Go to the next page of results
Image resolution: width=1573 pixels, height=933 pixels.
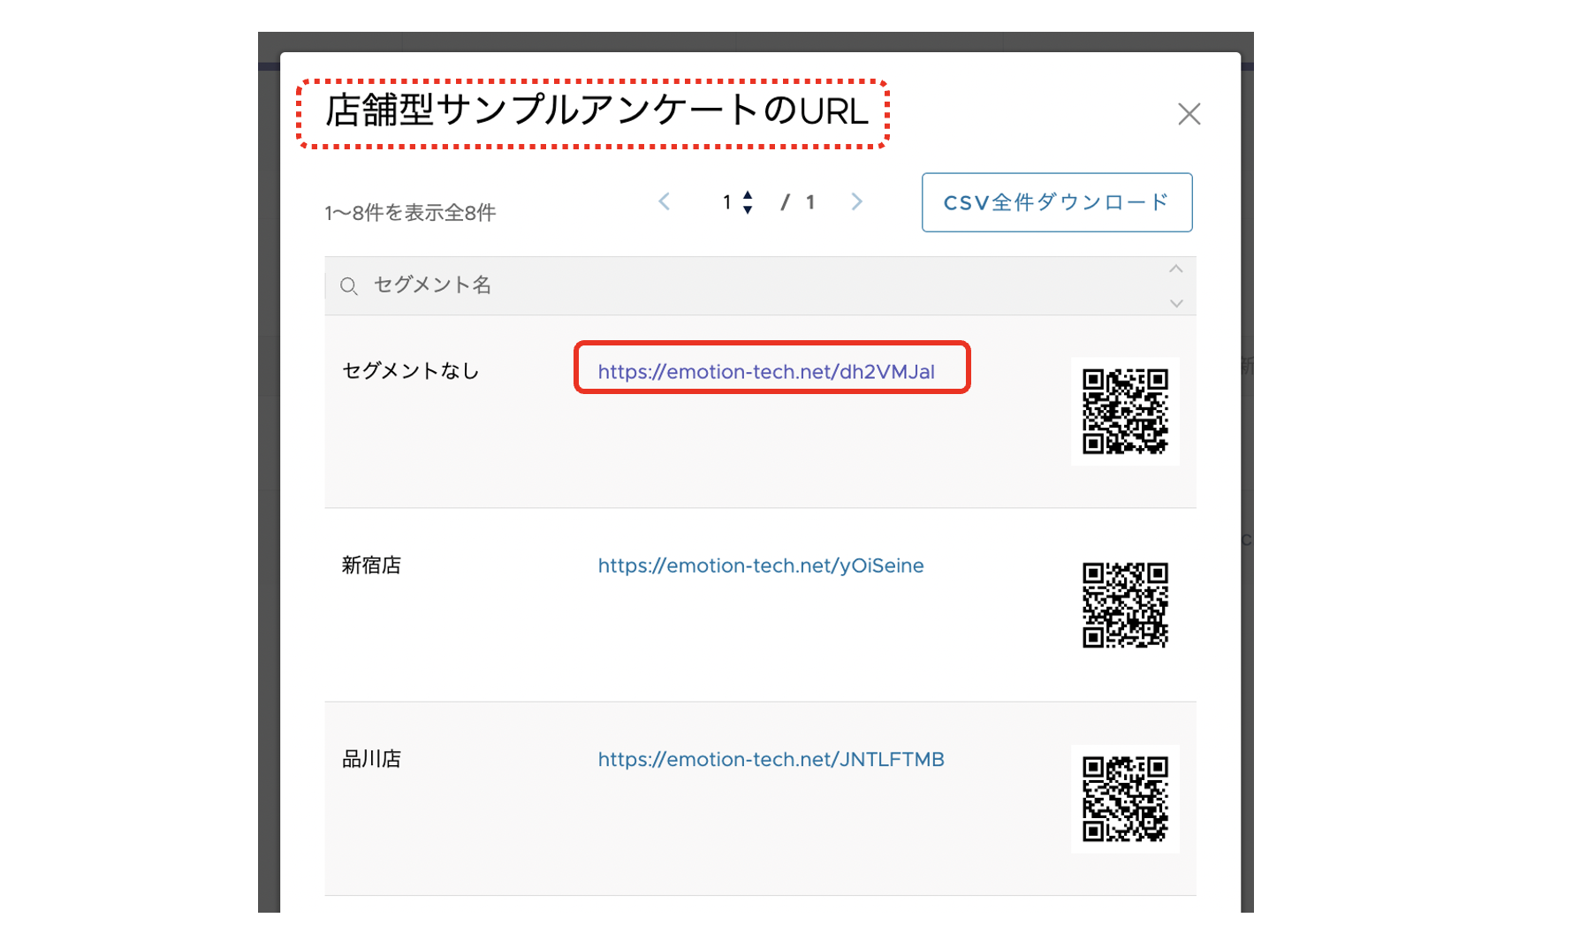click(856, 202)
